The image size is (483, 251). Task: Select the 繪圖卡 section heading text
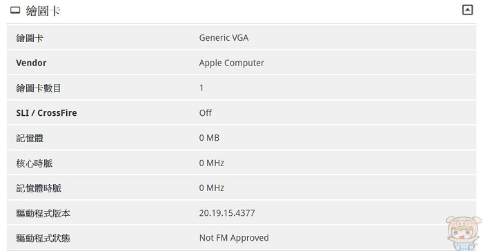click(x=43, y=11)
